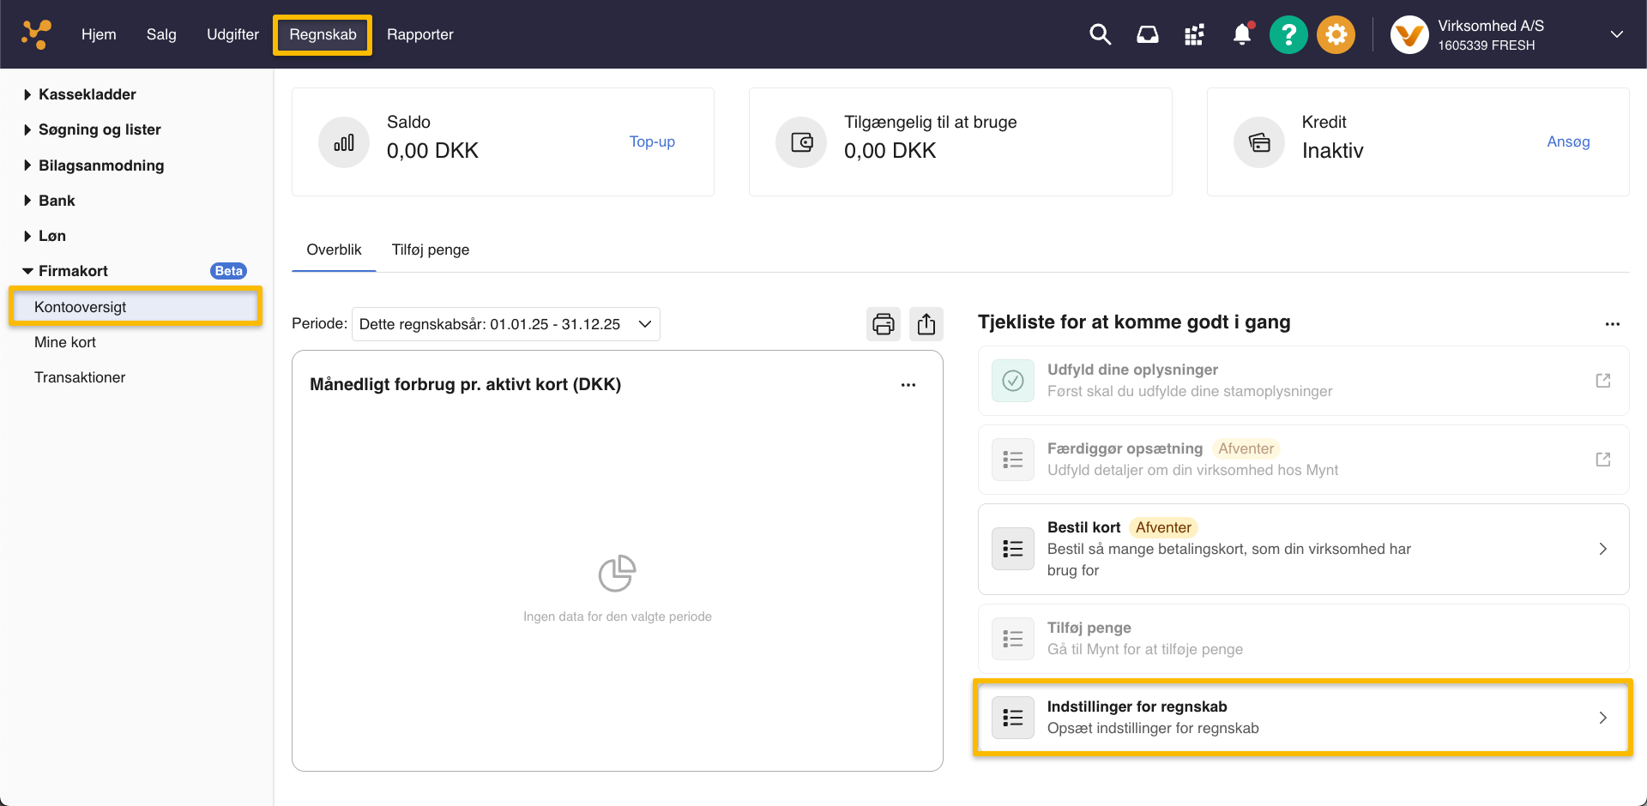This screenshot has height=806, width=1647.
Task: Click the green help question mark
Action: pyautogui.click(x=1288, y=34)
